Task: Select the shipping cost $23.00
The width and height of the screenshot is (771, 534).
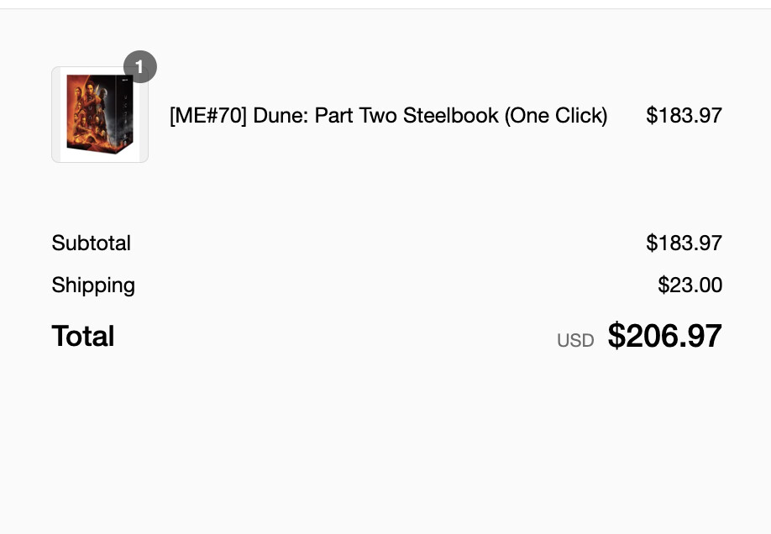Action: click(x=690, y=285)
